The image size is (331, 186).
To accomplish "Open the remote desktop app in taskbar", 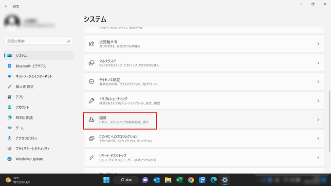I will click(x=202, y=180).
